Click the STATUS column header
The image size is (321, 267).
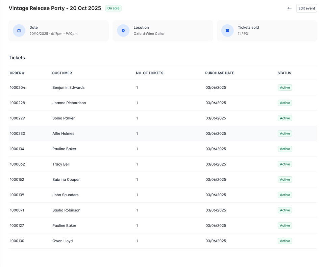pyautogui.click(x=285, y=73)
